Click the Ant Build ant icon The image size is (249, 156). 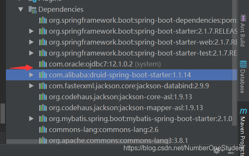tap(243, 18)
